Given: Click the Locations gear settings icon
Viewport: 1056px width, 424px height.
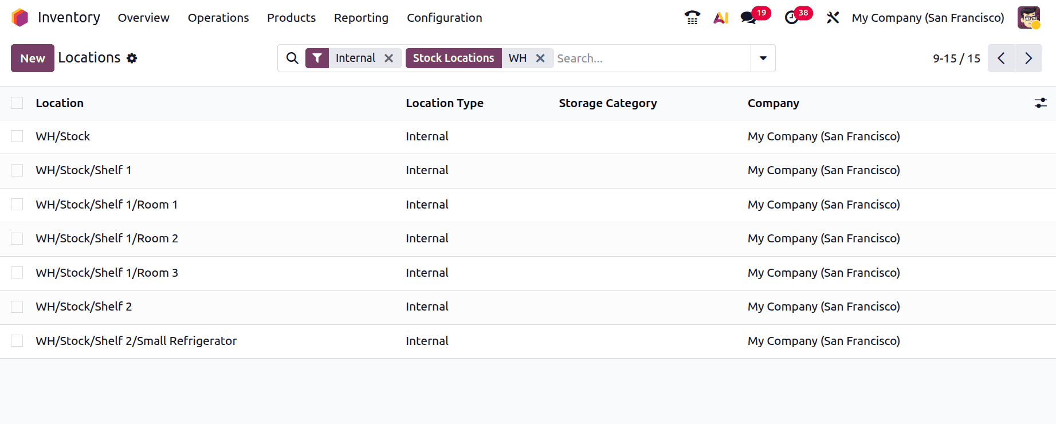Looking at the screenshot, I should coord(132,58).
